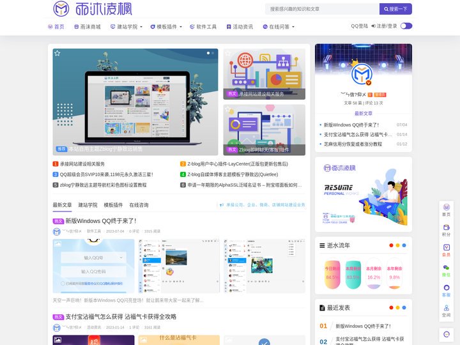Select the first carousel dot indicator
The image size is (460, 345).
click(208, 53)
